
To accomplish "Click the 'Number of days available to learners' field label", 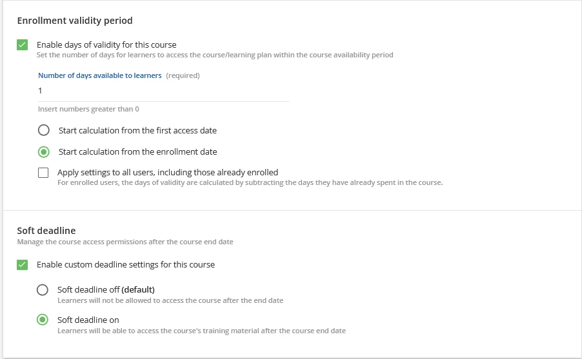I will click(x=99, y=75).
